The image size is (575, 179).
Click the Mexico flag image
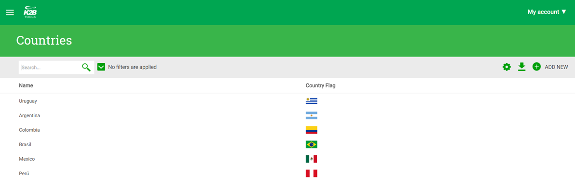click(311, 159)
